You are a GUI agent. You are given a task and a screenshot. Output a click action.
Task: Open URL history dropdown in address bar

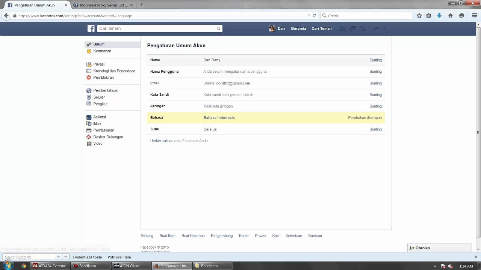point(309,16)
